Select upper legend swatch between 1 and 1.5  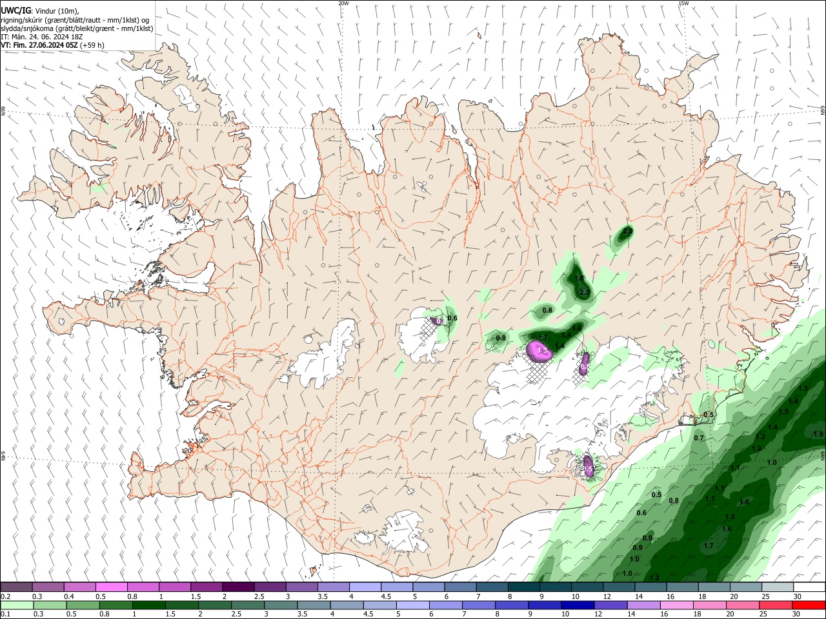(x=174, y=587)
